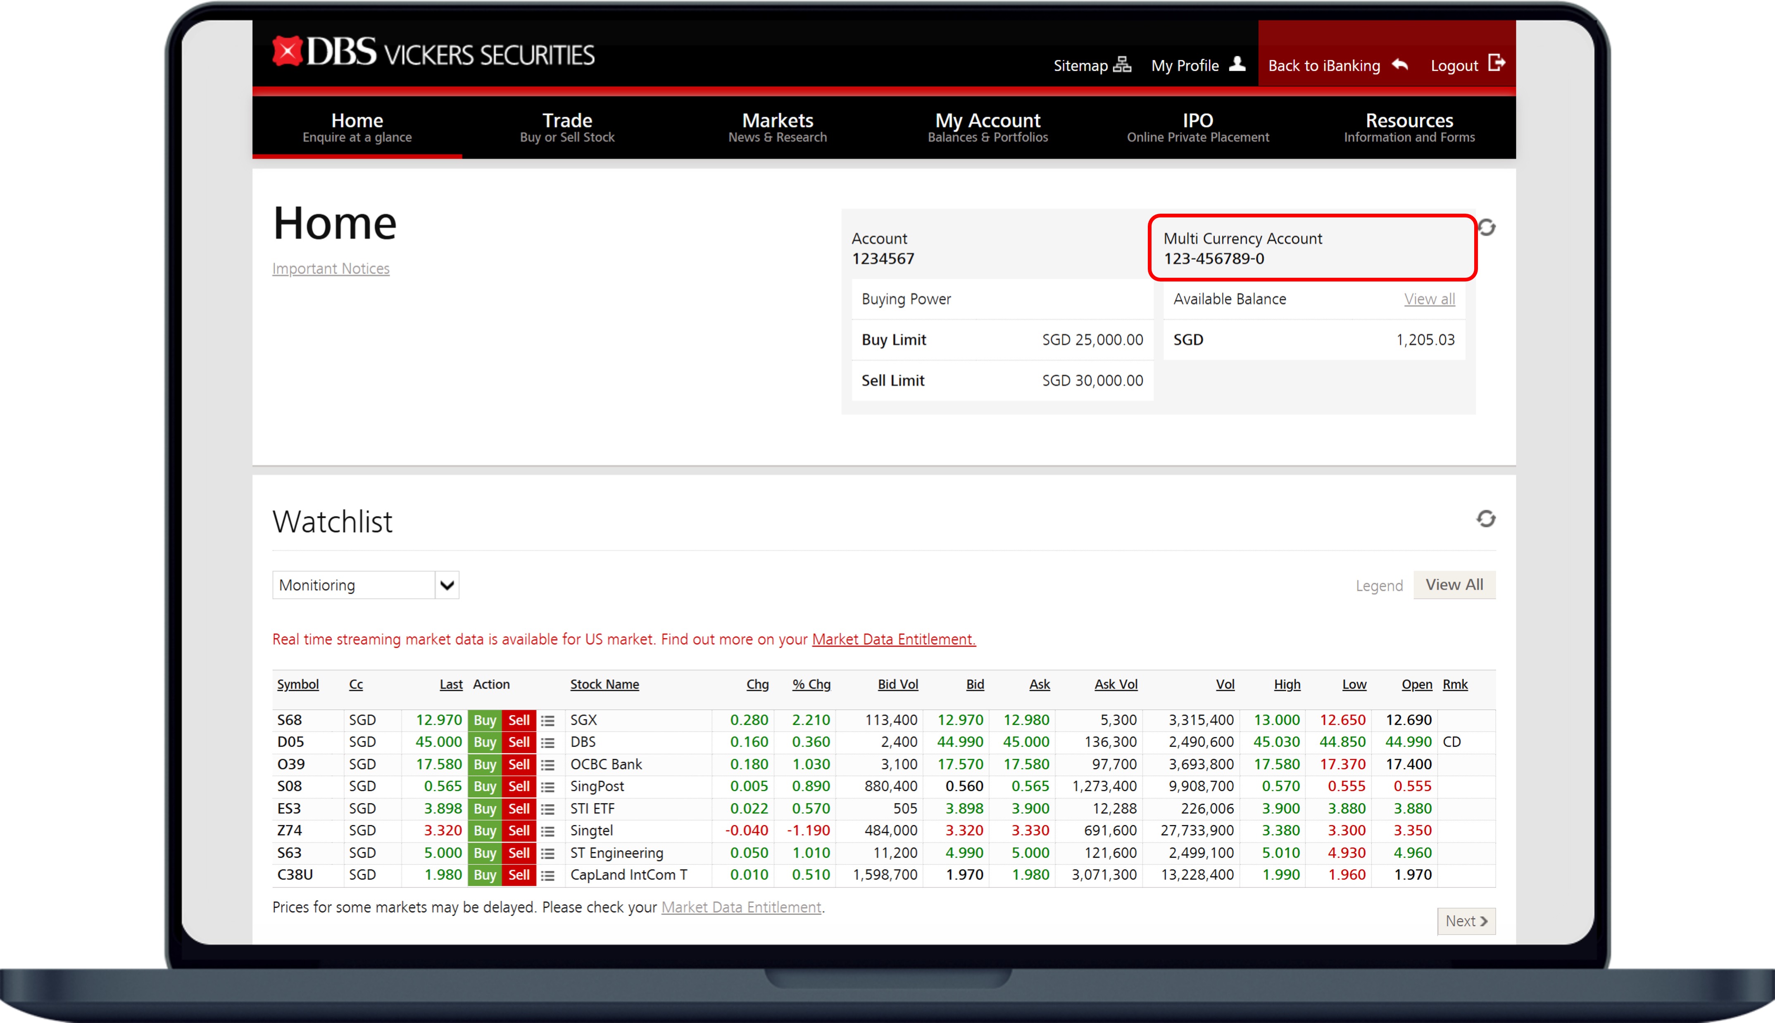Open Market Data Entitlement link in red notice

[894, 639]
